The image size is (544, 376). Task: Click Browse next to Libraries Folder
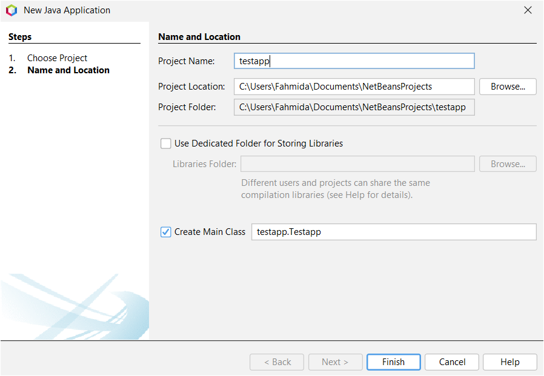pyautogui.click(x=508, y=163)
